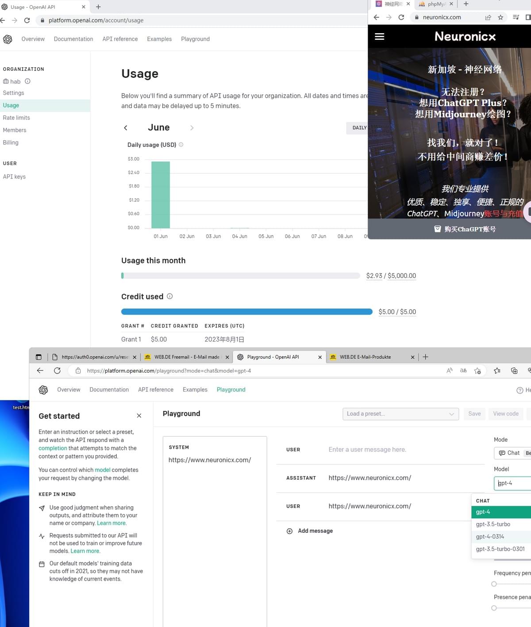Click translate icon in Edge address bar
This screenshot has height=627, width=531.
click(x=463, y=370)
